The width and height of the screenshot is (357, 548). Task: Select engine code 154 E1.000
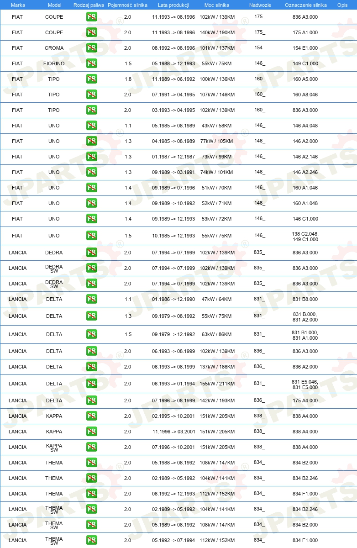pyautogui.click(x=305, y=48)
